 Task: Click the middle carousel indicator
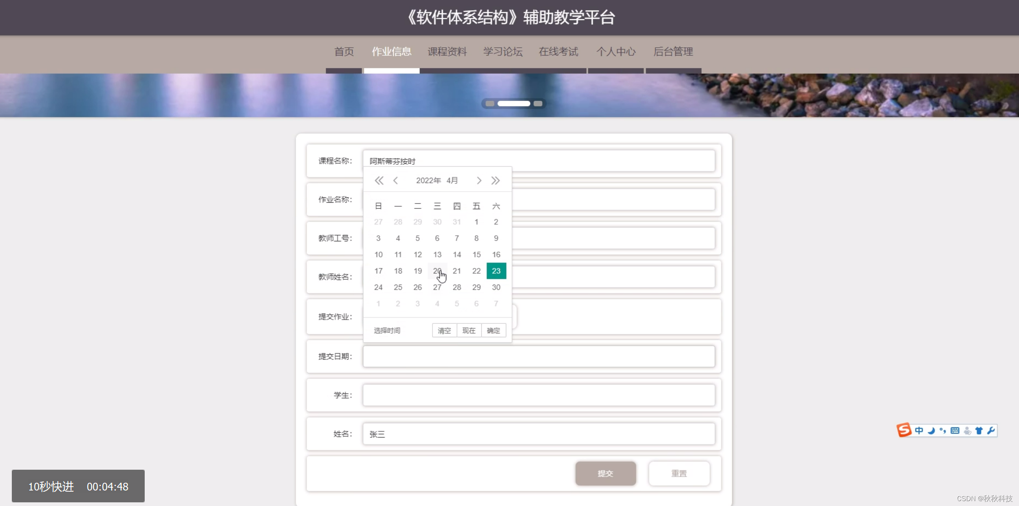click(514, 103)
